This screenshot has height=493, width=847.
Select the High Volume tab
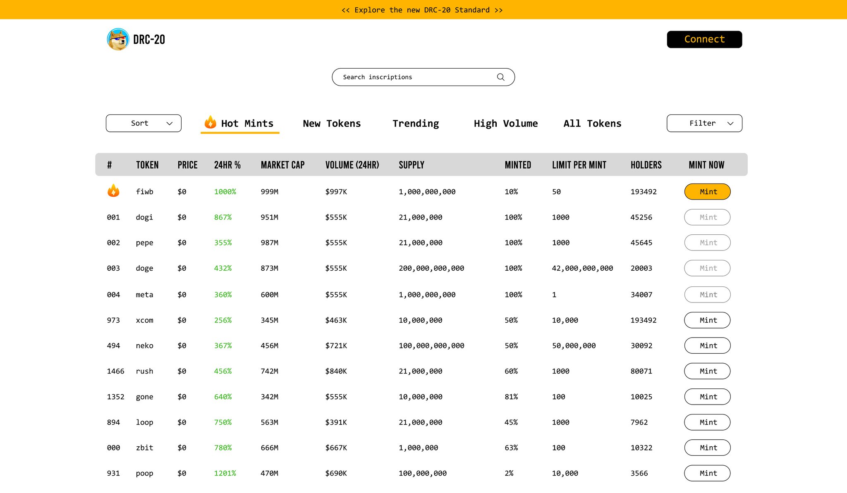(x=505, y=124)
